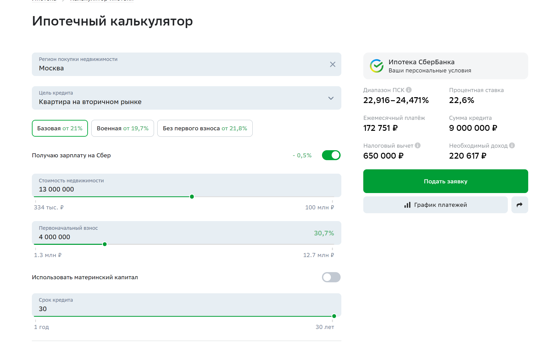
Task: Click the share arrow icon button
Action: pyautogui.click(x=519, y=205)
